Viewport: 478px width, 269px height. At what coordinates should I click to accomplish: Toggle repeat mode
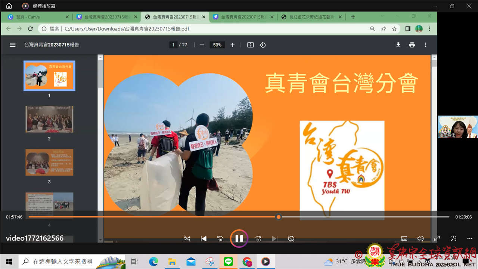pyautogui.click(x=291, y=238)
